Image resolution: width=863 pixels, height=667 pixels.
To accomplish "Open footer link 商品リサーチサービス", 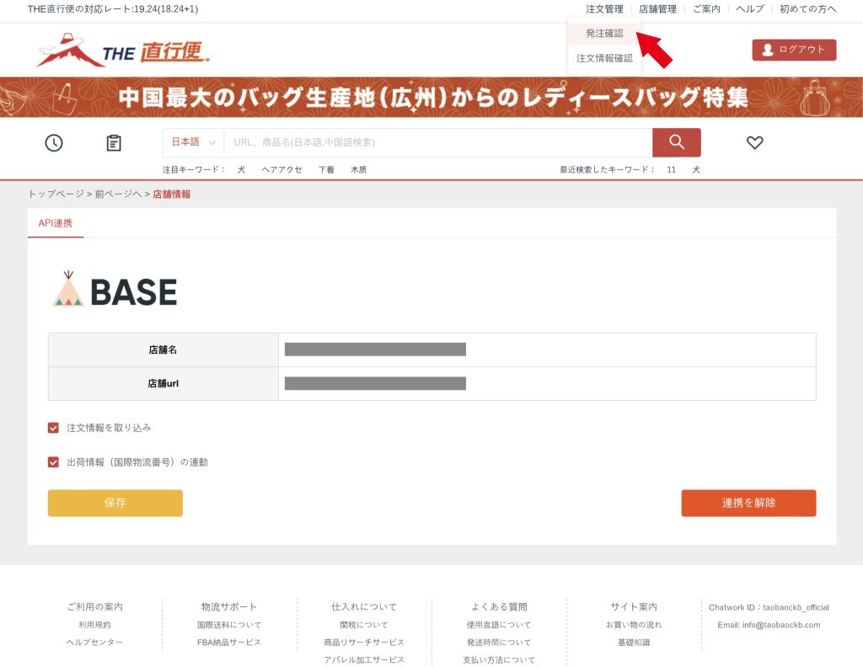I will point(364,643).
